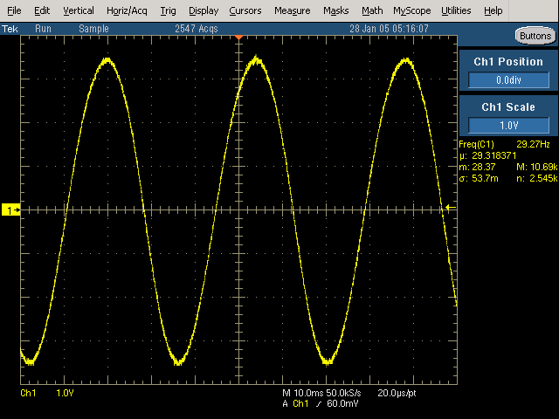Image resolution: width=559 pixels, height=419 pixels.
Task: Open the File menu
Action: tap(15, 10)
